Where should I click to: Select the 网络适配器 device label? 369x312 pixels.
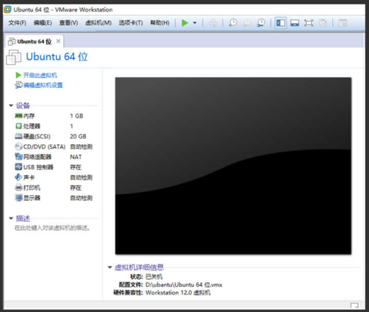click(x=38, y=157)
